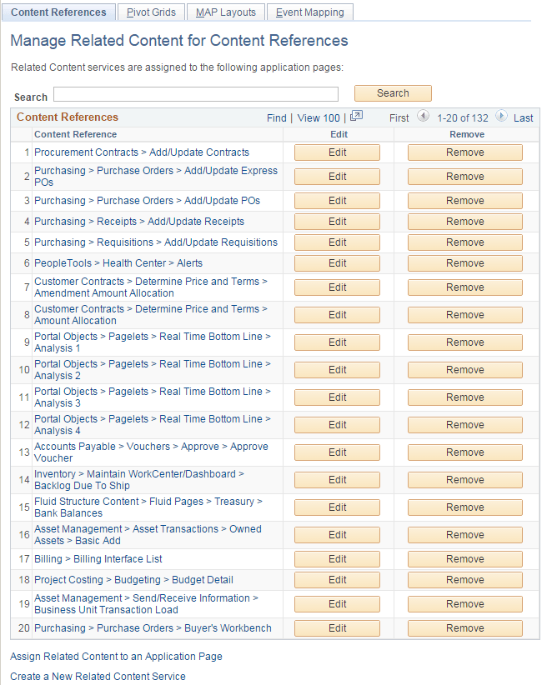Remove the Buyer's Workbench row
547x685 pixels.
point(464,628)
